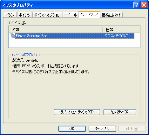Select the ポインタ オプション tab

(47, 15)
